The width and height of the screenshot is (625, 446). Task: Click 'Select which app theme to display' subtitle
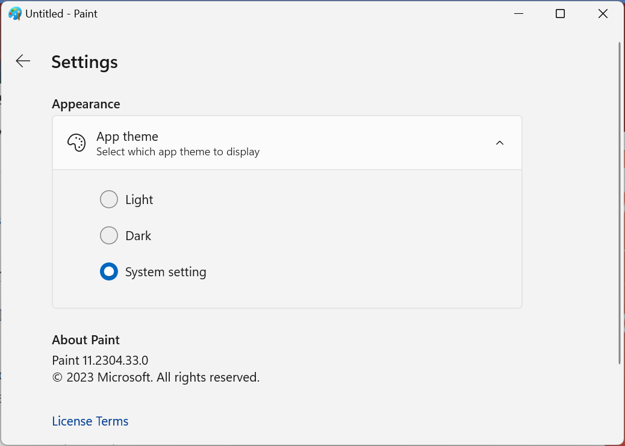pyautogui.click(x=178, y=152)
